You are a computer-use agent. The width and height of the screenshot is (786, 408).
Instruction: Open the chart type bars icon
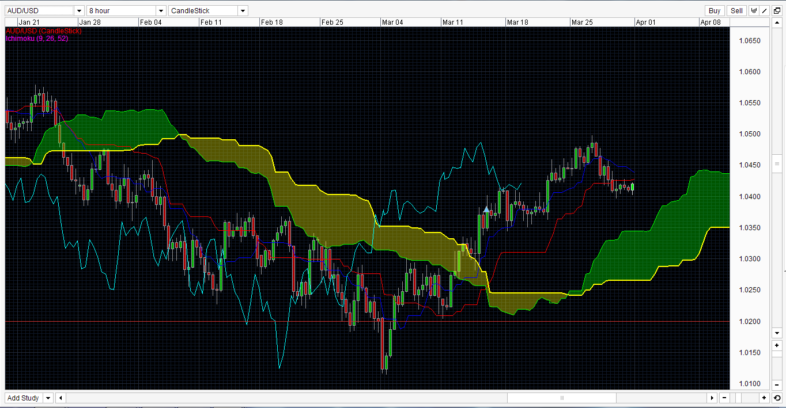point(754,10)
